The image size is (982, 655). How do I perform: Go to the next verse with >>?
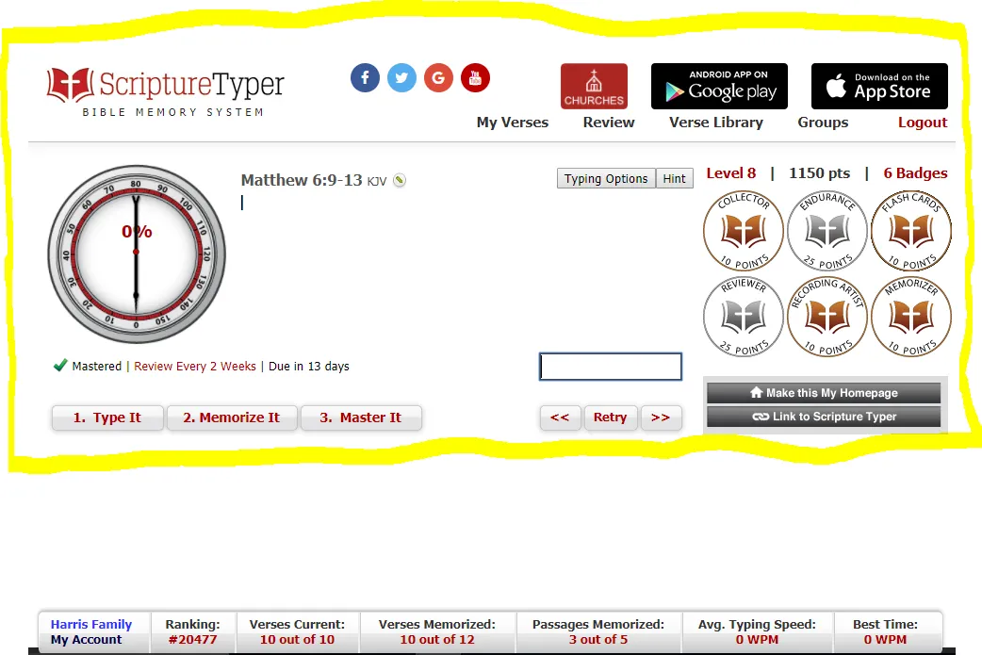coord(661,418)
